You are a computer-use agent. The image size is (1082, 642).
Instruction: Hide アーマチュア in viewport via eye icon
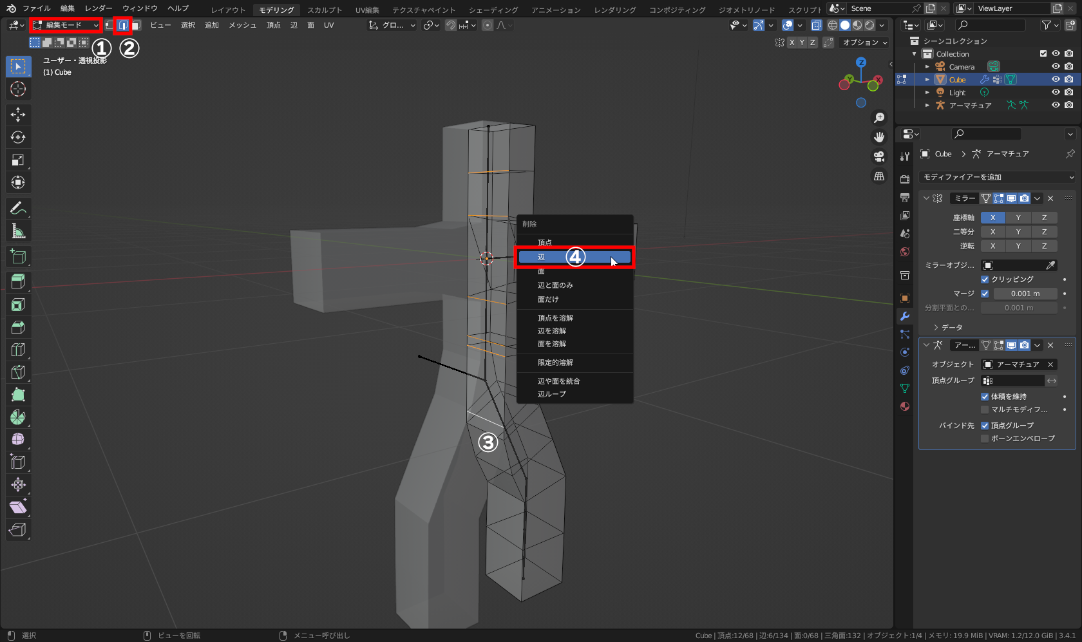point(1056,105)
